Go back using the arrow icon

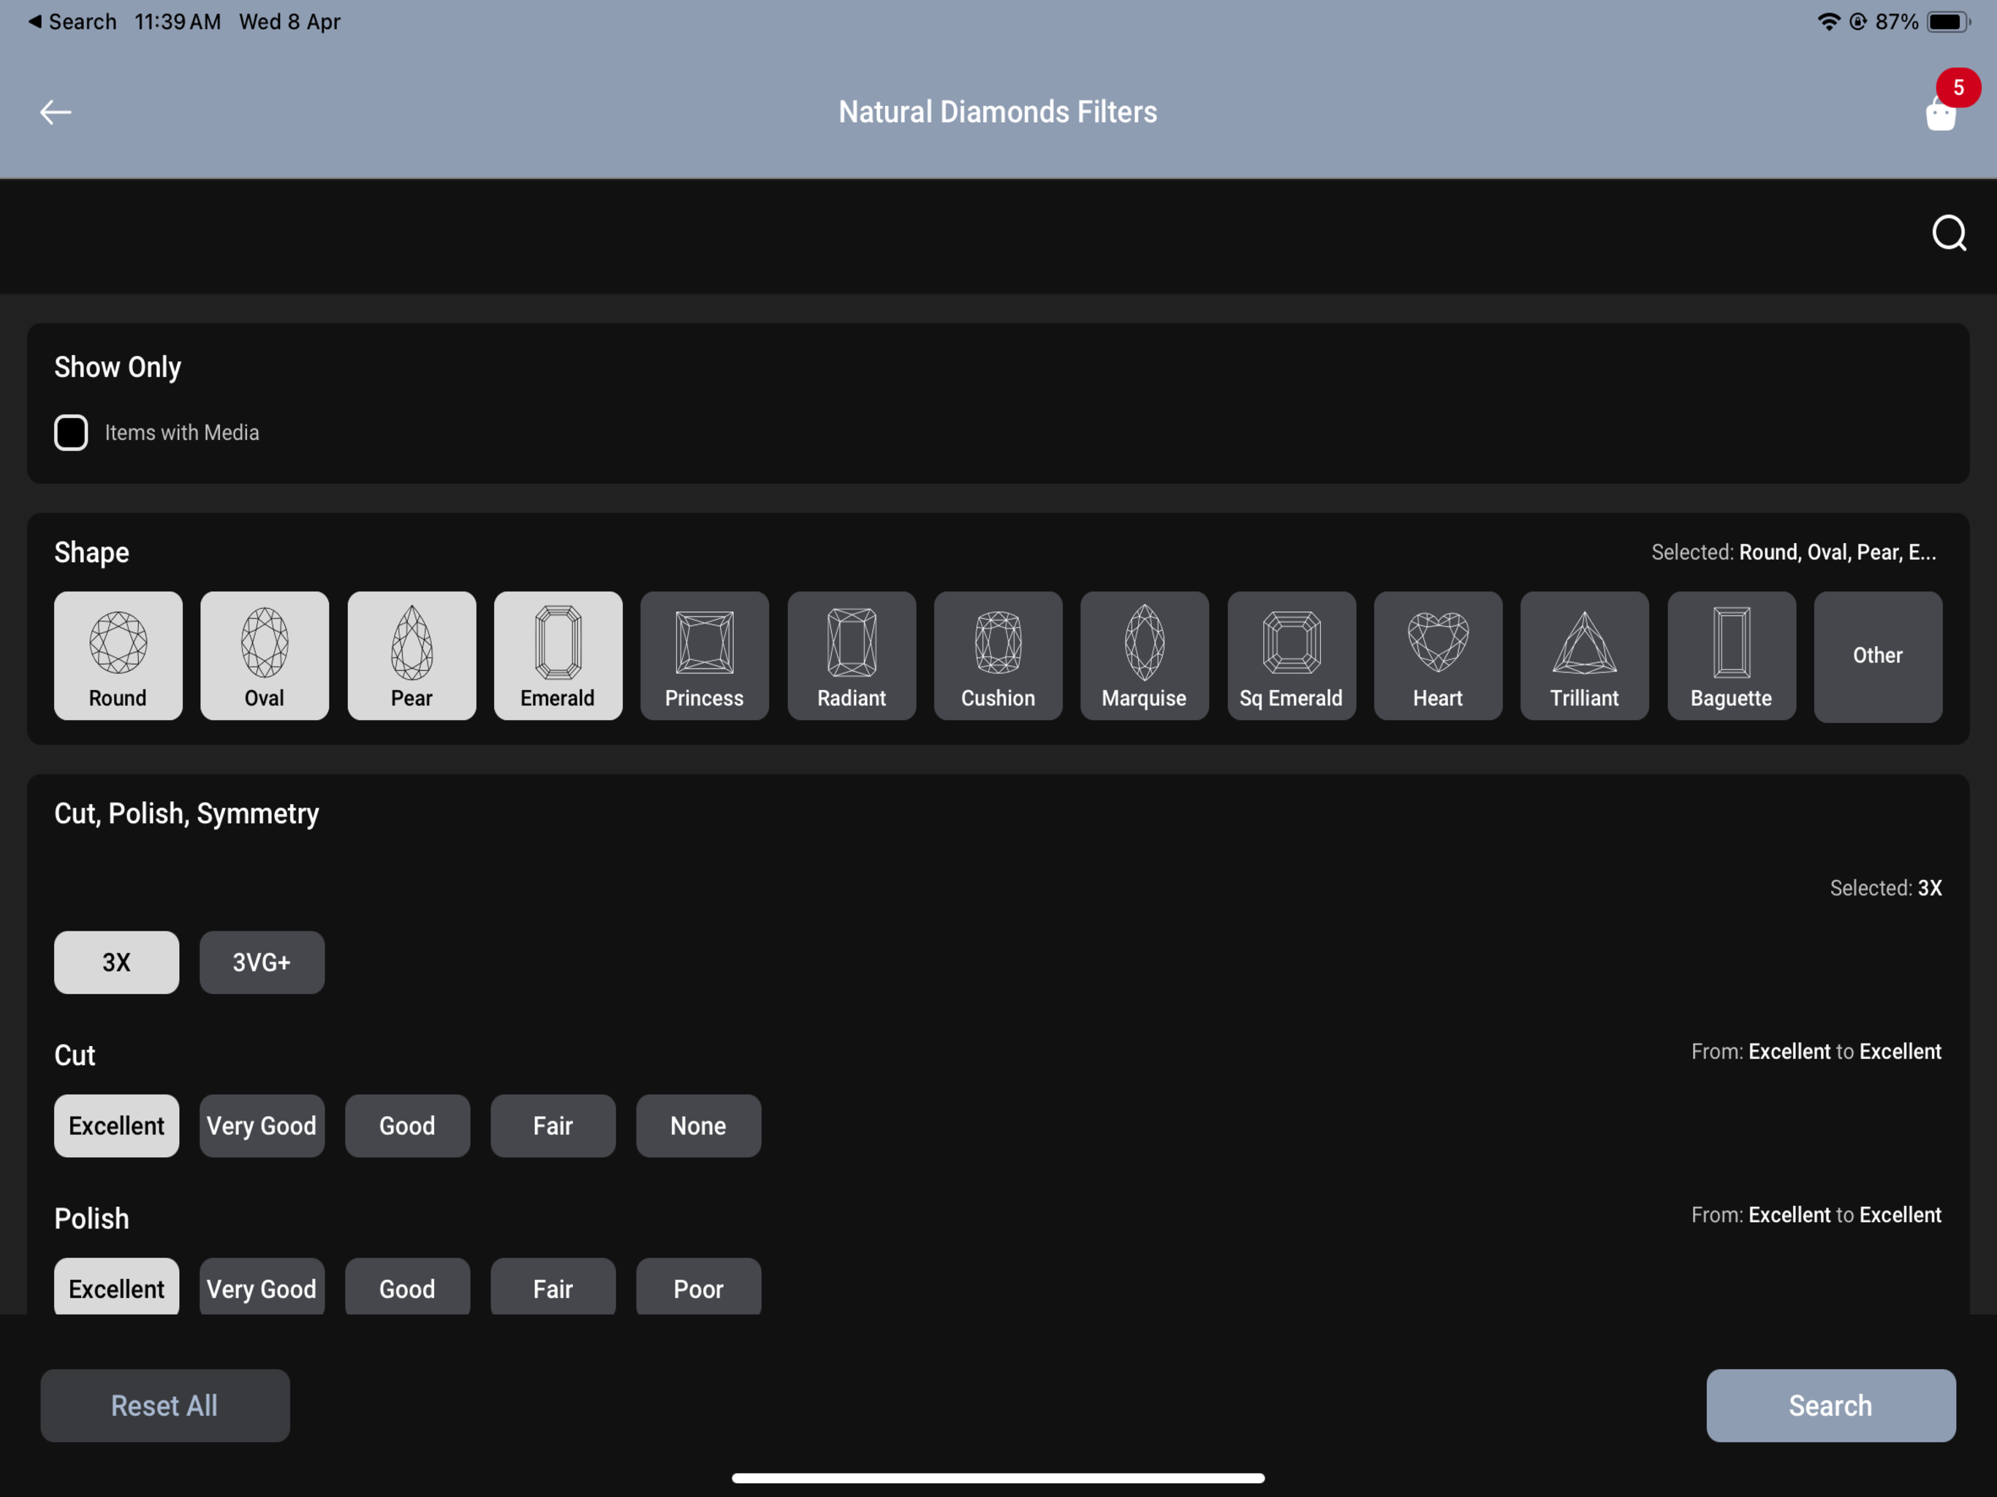(x=56, y=112)
